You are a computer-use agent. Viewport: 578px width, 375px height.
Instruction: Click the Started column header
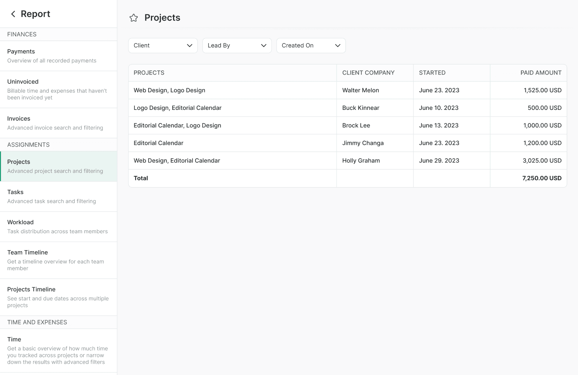(432, 73)
